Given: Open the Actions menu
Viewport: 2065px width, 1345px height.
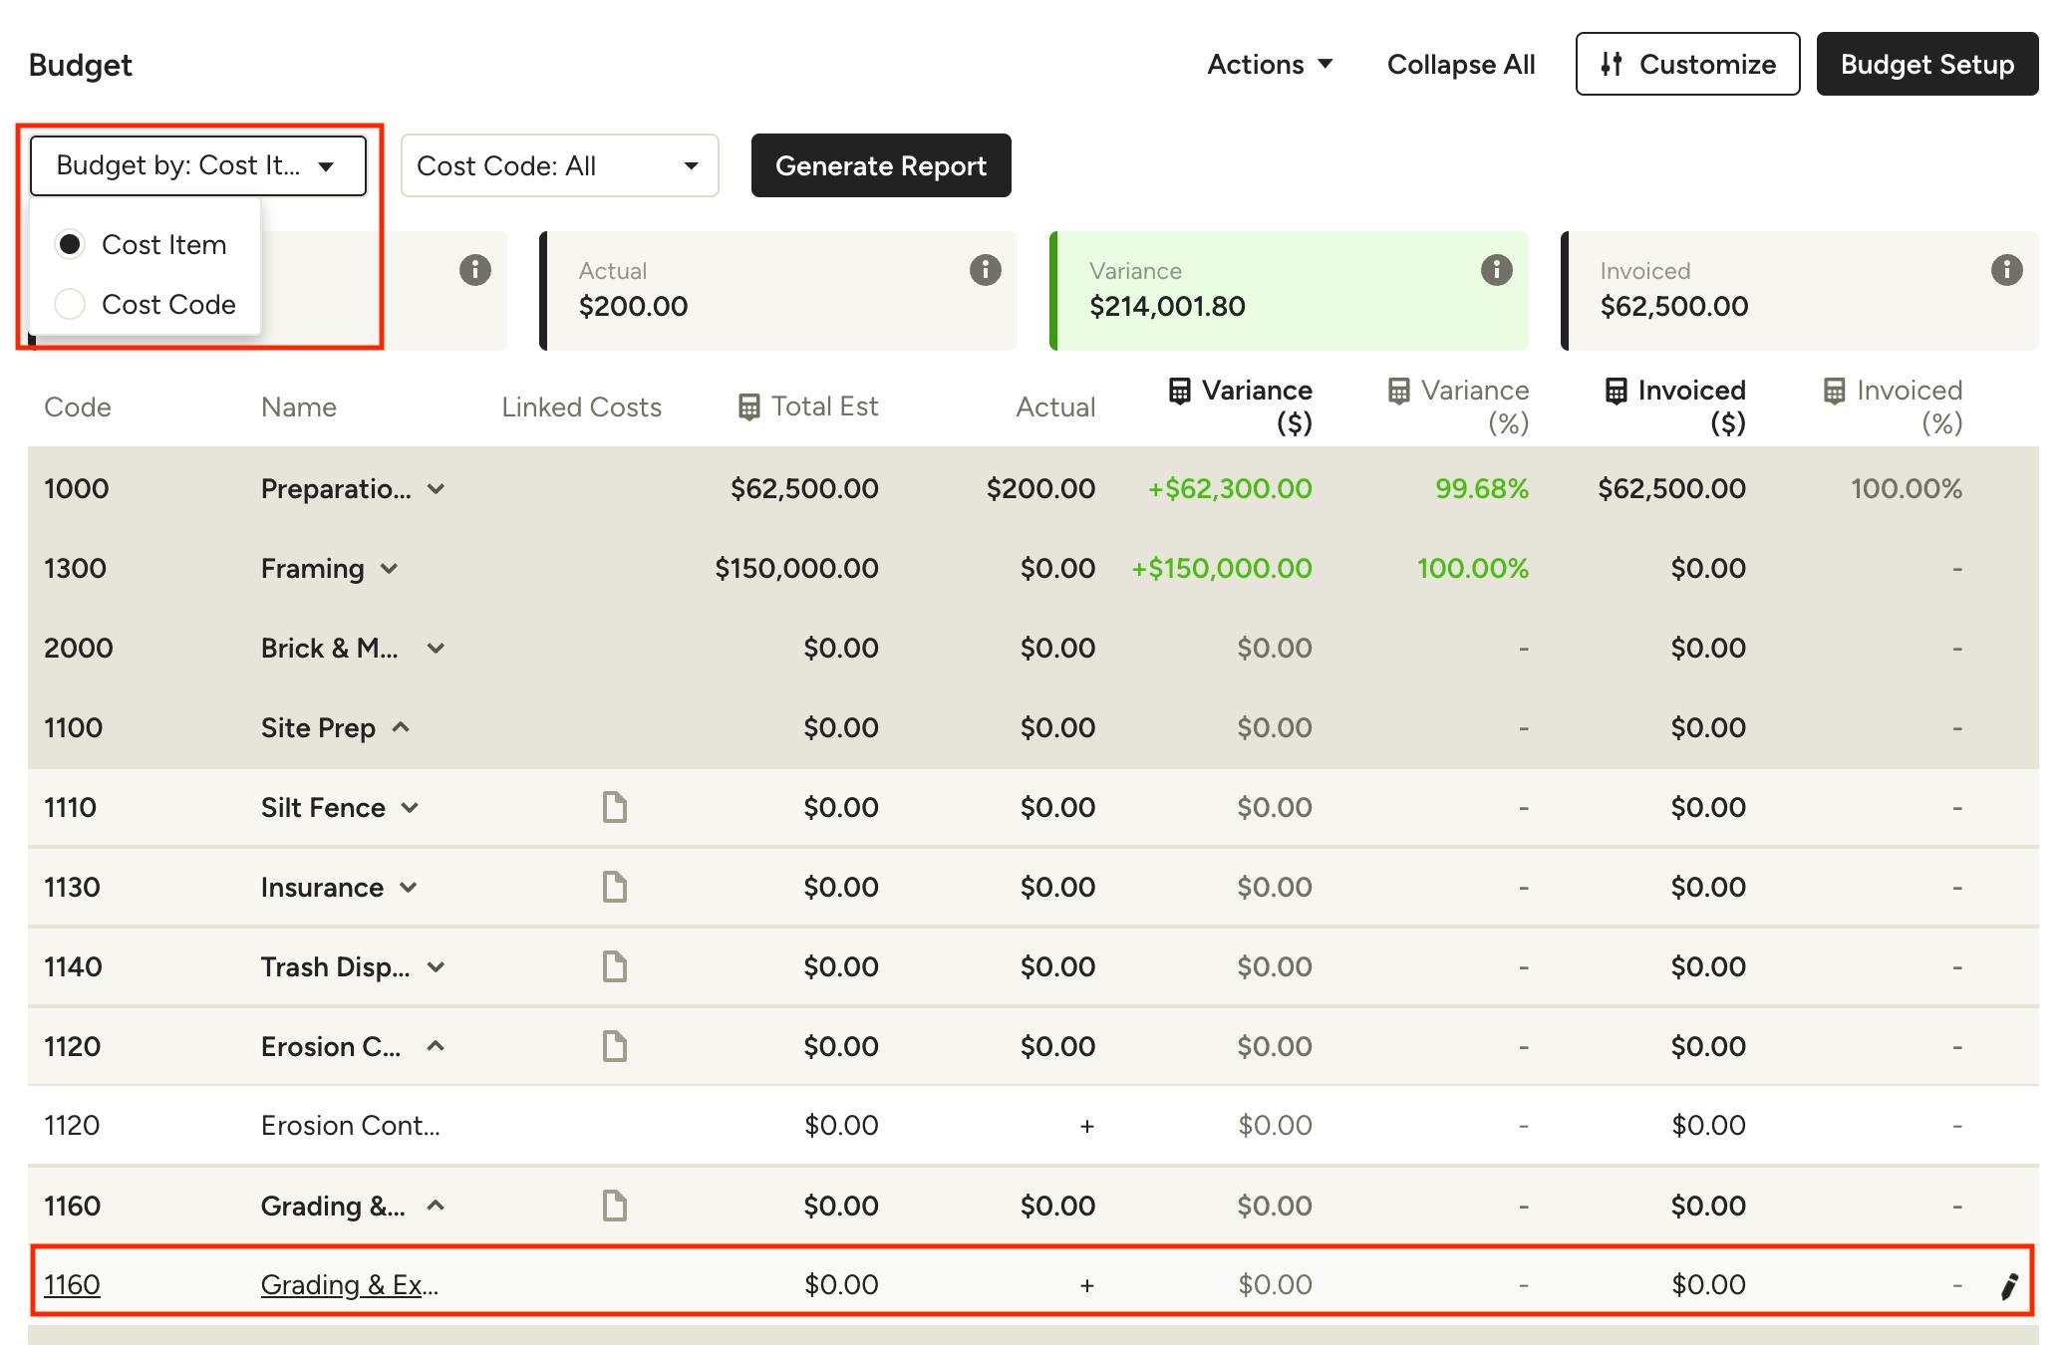Looking at the screenshot, I should [x=1270, y=65].
